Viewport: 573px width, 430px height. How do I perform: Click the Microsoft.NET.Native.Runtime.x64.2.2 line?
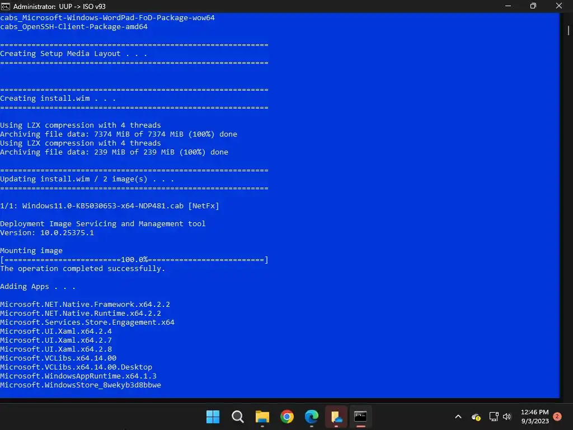tap(81, 314)
